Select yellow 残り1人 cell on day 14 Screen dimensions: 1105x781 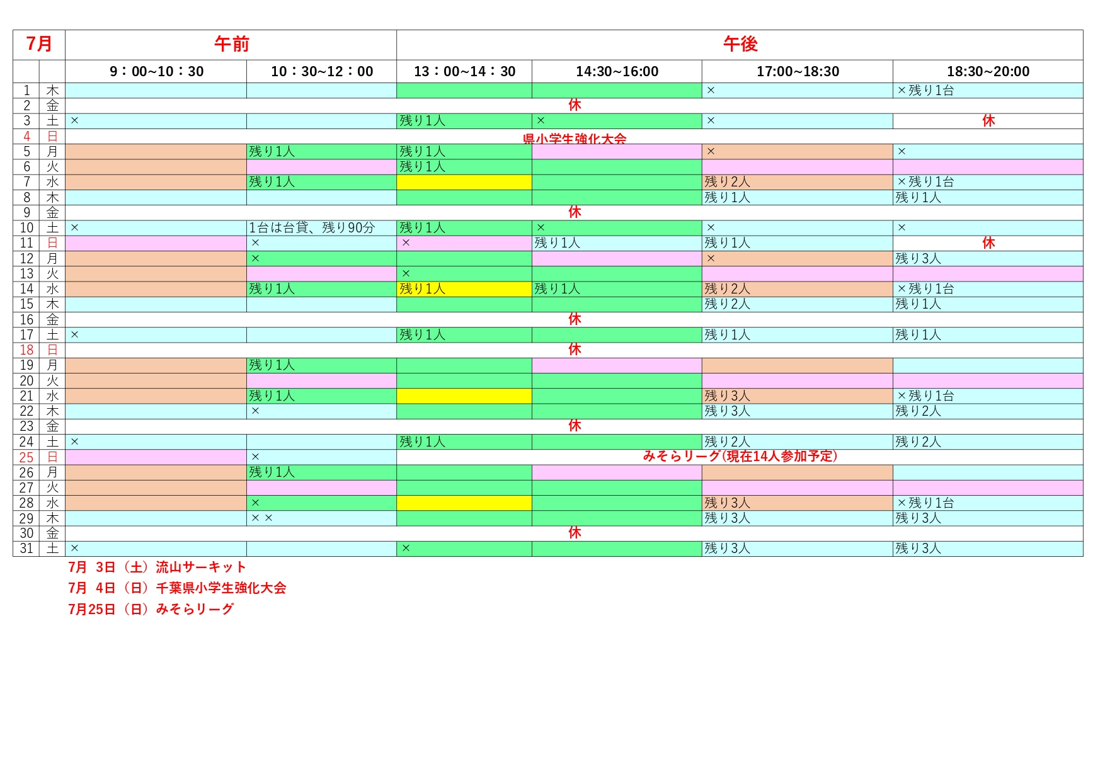[464, 289]
